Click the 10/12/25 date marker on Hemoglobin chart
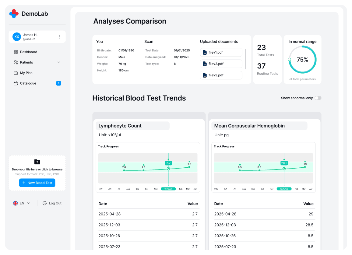 click(x=284, y=189)
